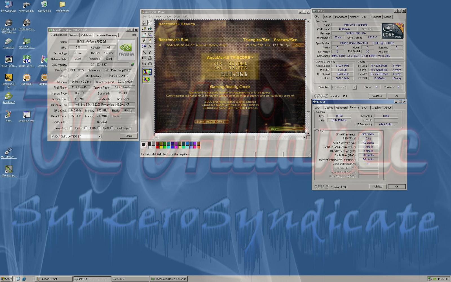Select the Rounded Rectangle tool
The image size is (451, 282).
tap(150, 64)
